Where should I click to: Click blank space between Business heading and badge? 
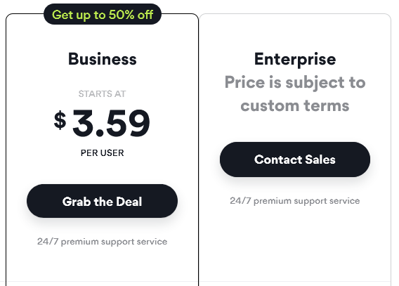tap(103, 38)
